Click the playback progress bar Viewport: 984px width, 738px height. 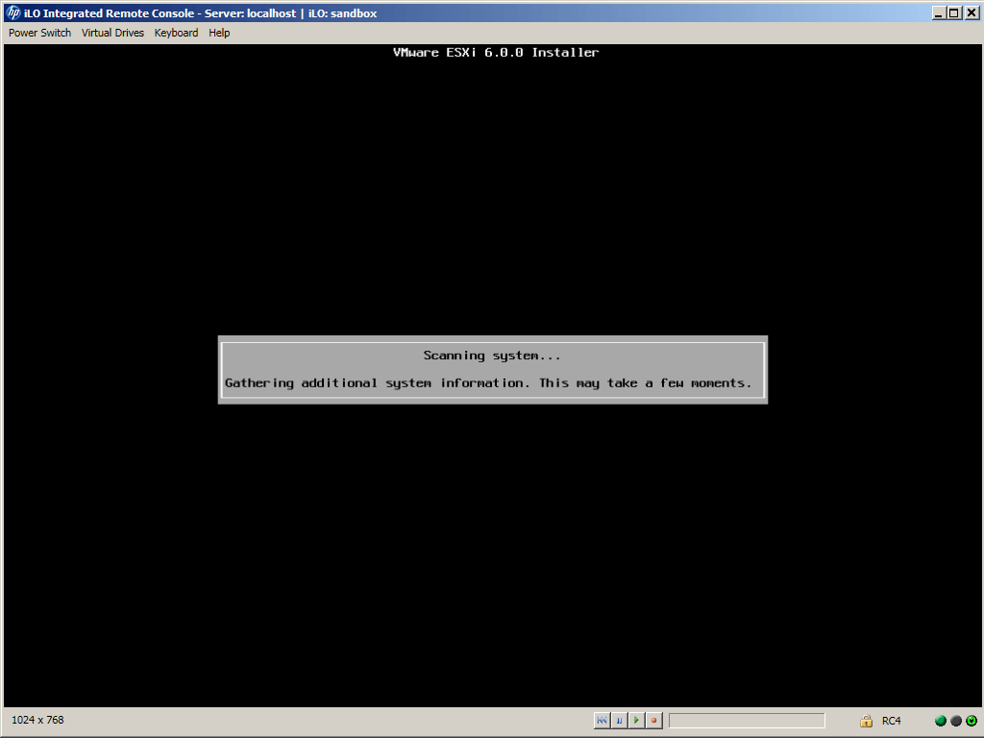[747, 720]
